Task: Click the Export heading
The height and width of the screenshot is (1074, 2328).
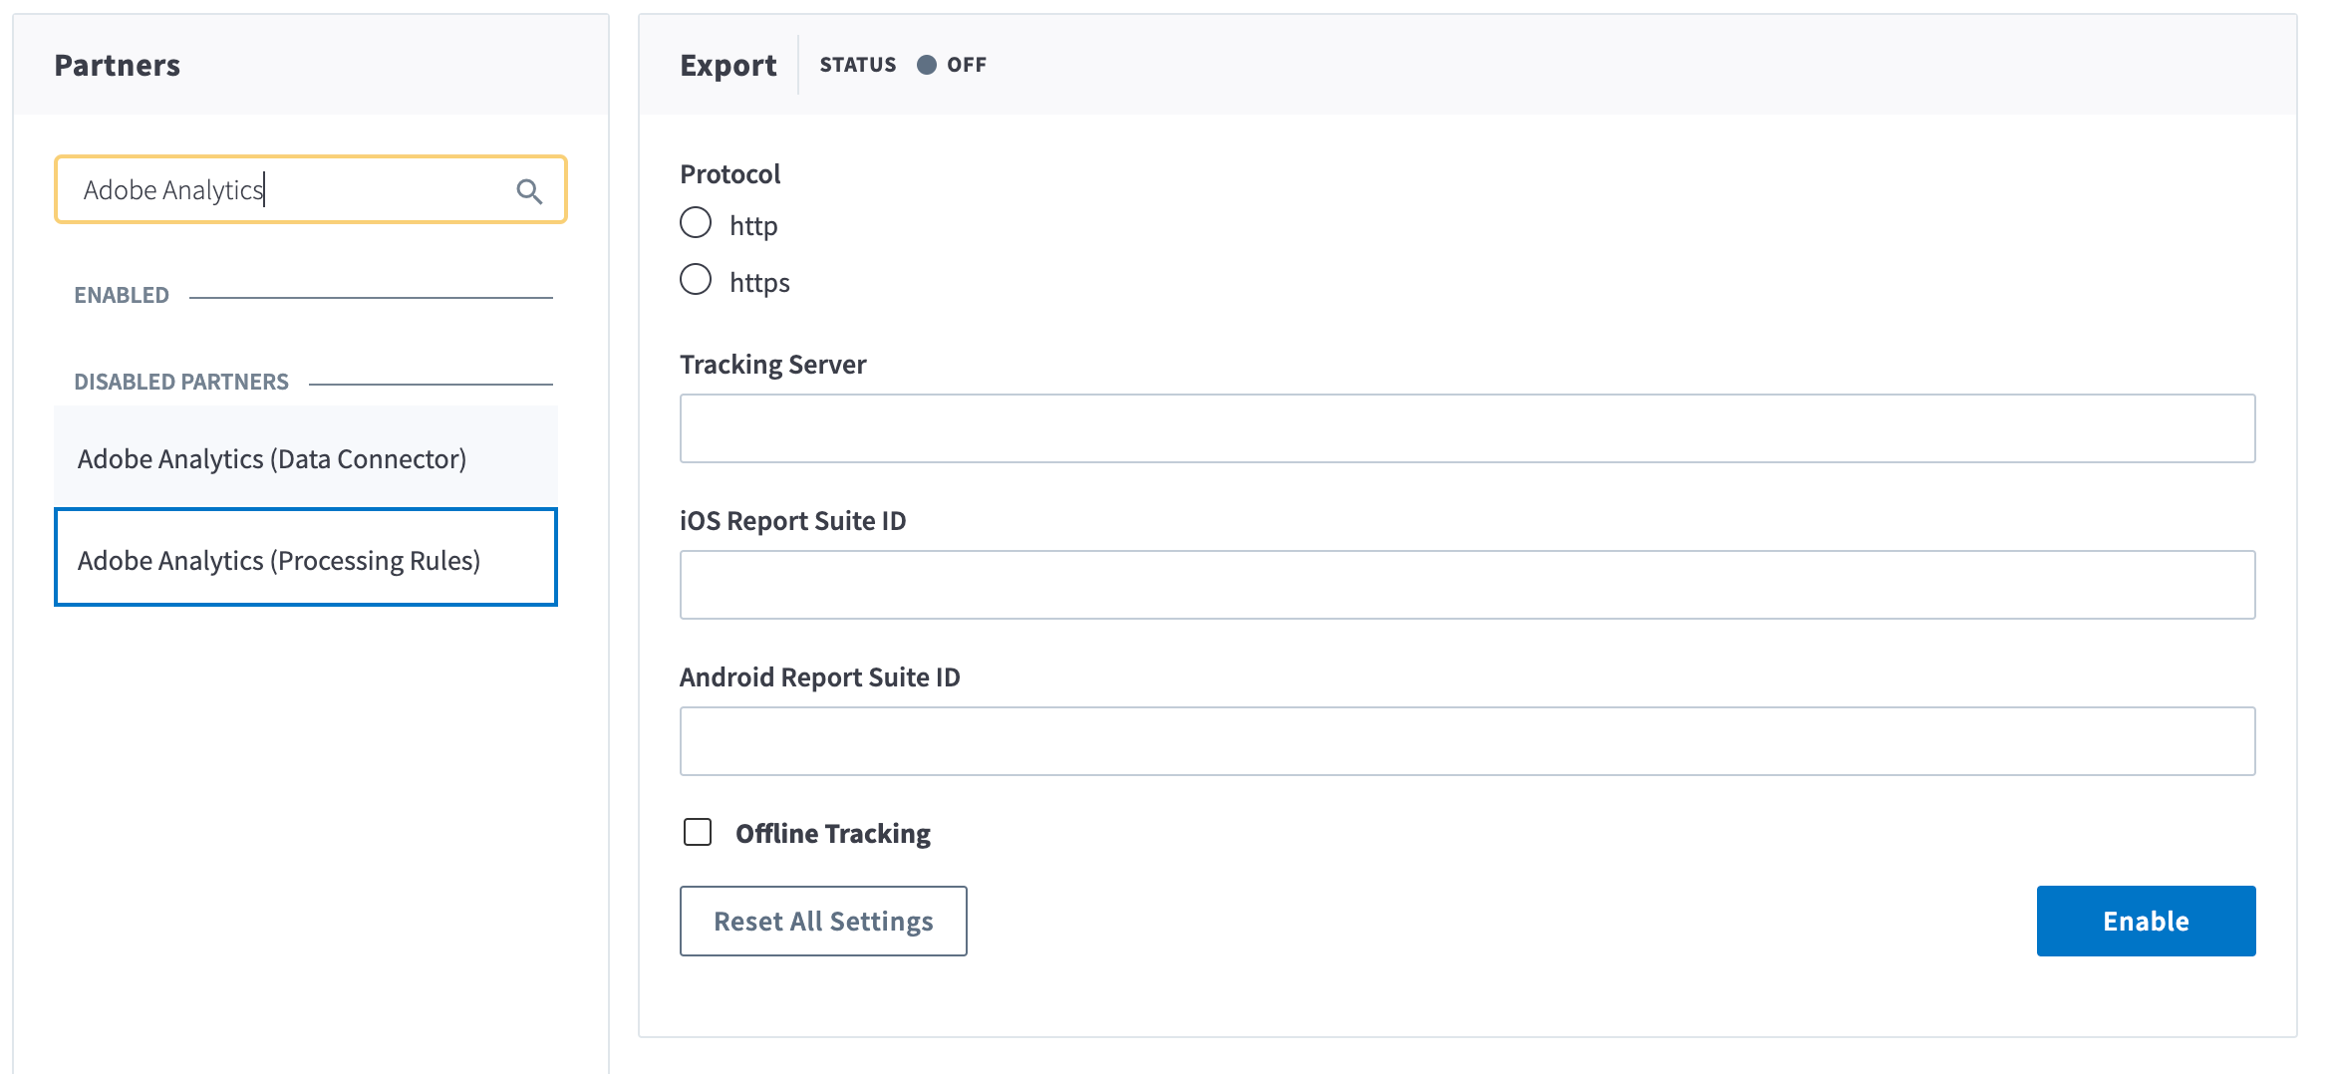Action: [x=727, y=66]
